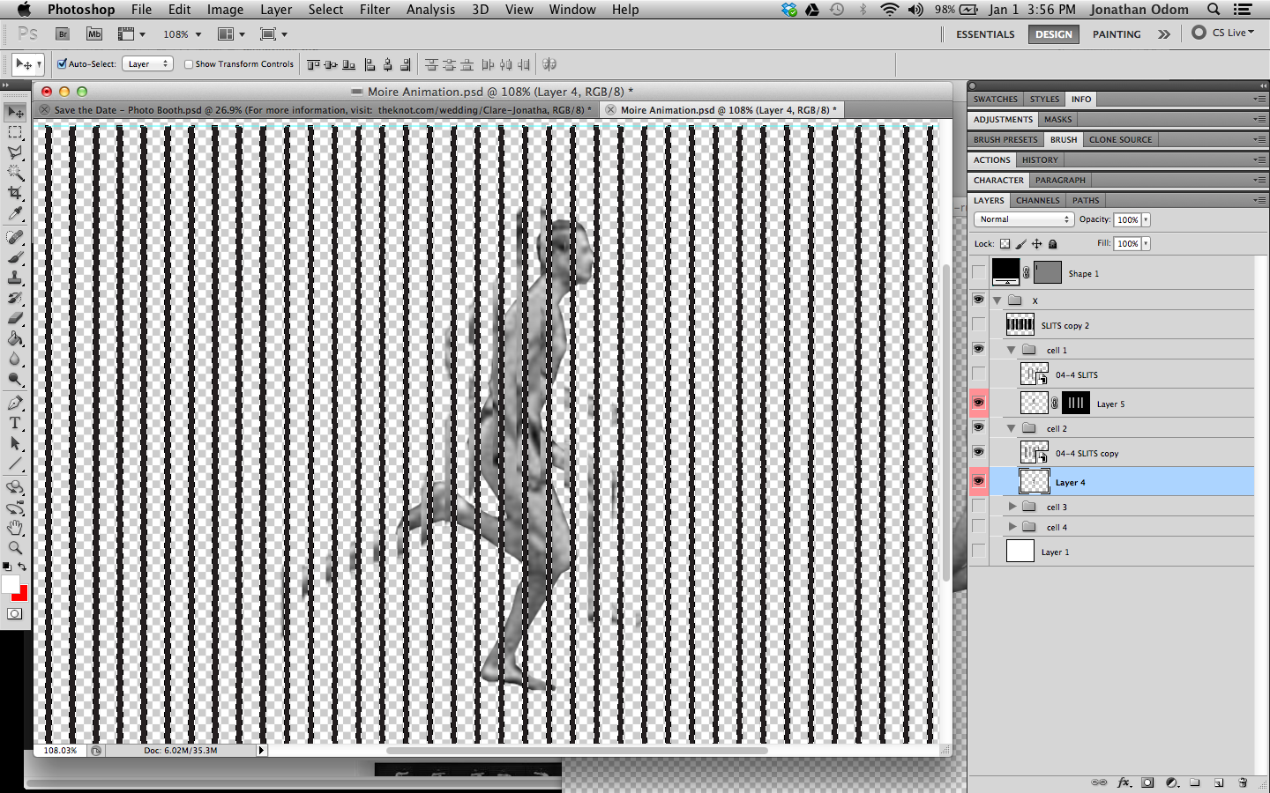Activate the Clone Stamp tool

(15, 278)
